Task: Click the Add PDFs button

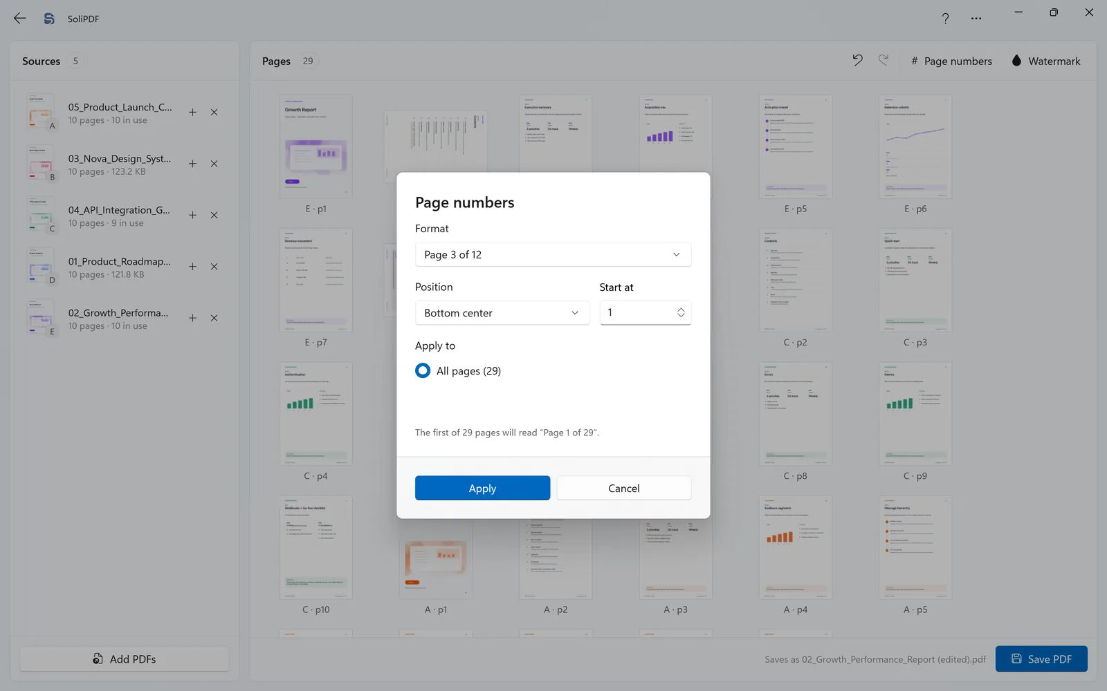Action: click(x=125, y=659)
